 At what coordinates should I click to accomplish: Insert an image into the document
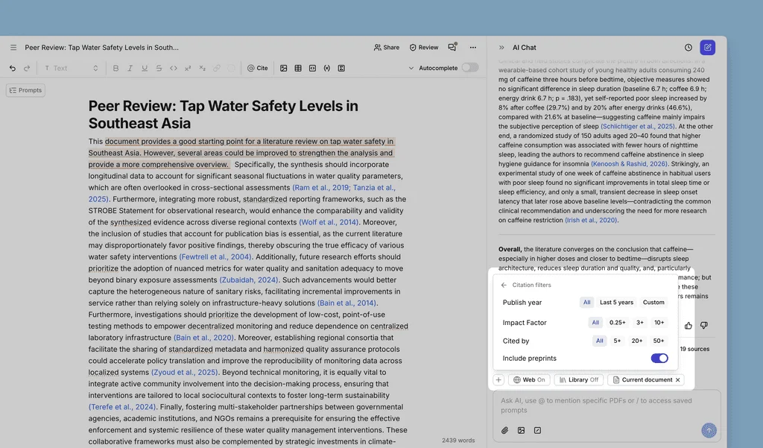[284, 68]
